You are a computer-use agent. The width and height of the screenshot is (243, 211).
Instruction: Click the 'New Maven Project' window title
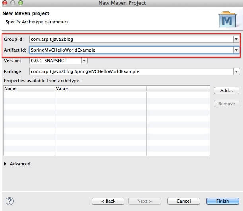(122, 3)
